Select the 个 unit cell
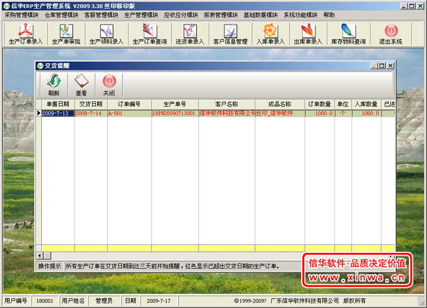The height and width of the screenshot is (308, 427). coord(343,113)
